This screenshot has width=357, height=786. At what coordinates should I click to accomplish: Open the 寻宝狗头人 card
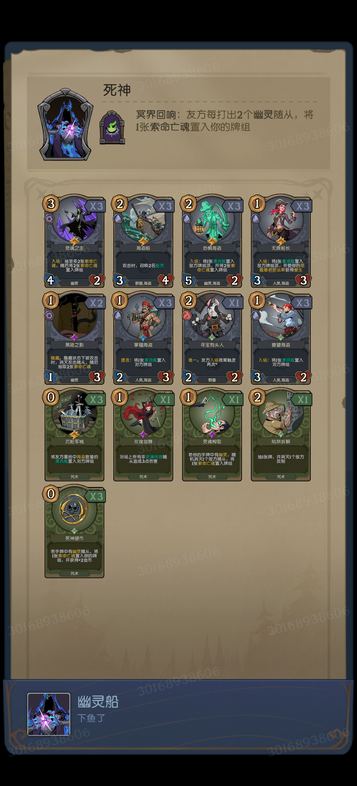pos(212,338)
